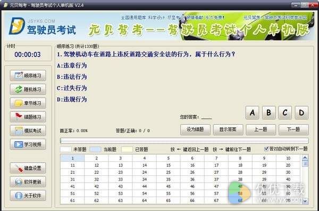Jump to question 56 in grid
Screen dimensions: 319x211
coord(192,193)
